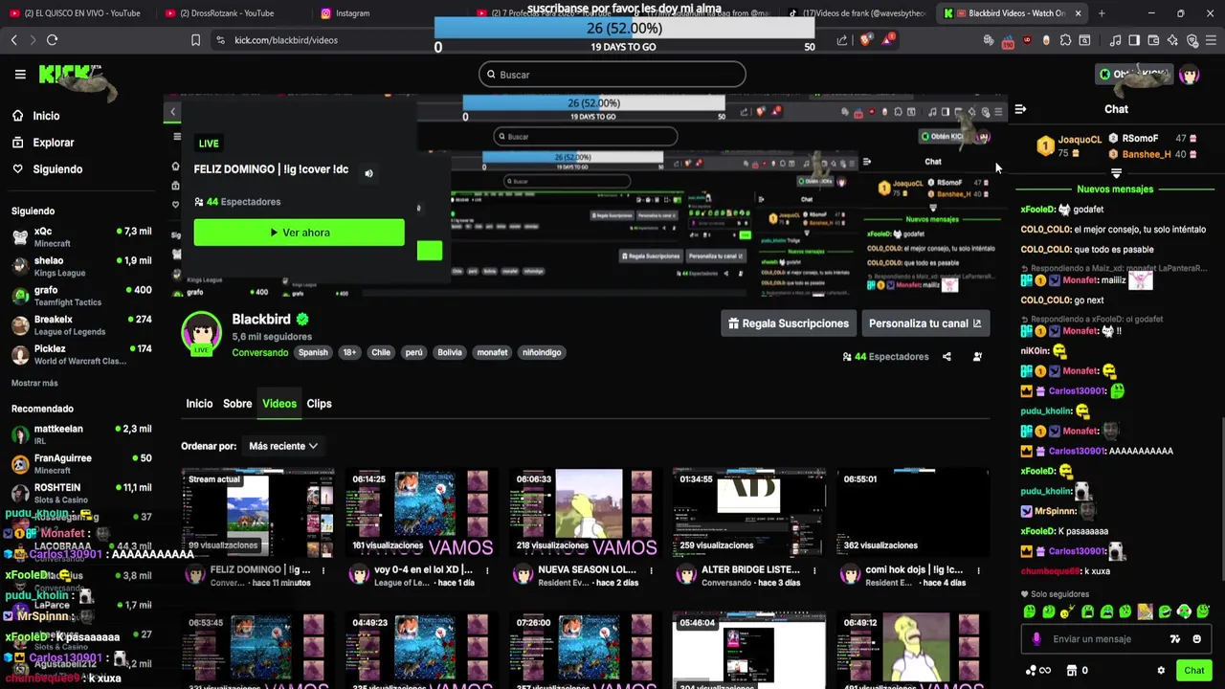The width and height of the screenshot is (1225, 689).
Task: Switch to the Videos tab
Action: tap(279, 404)
